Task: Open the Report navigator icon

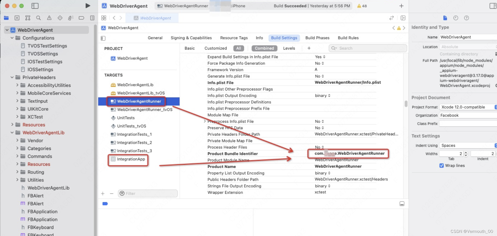Action: (x=92, y=18)
